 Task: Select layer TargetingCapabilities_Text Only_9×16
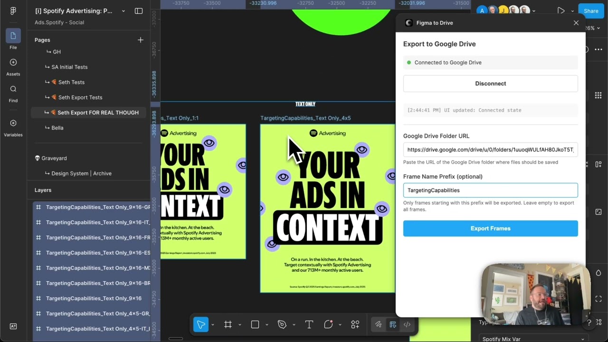tap(92, 298)
